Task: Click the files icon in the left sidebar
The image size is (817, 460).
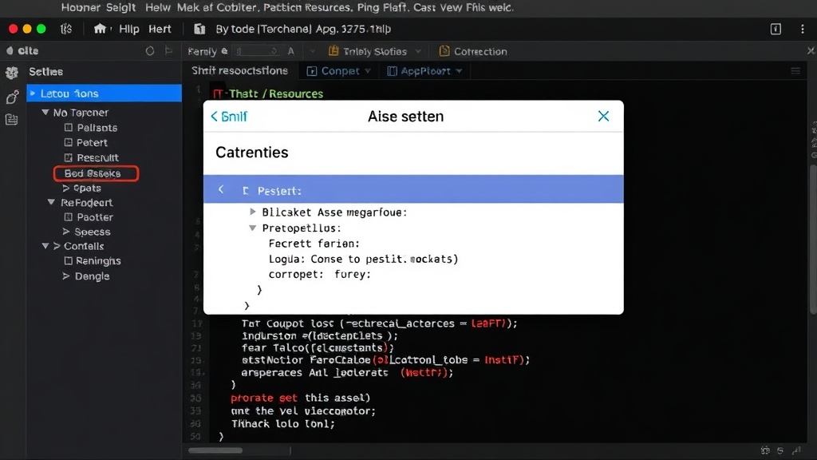Action: 11,120
